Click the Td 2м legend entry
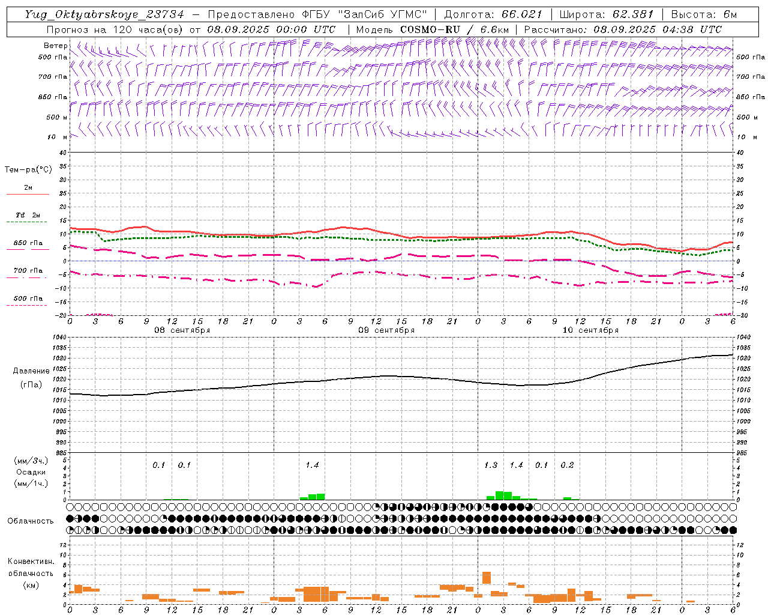Image resolution: width=768 pixels, height=615 pixels. (x=28, y=215)
